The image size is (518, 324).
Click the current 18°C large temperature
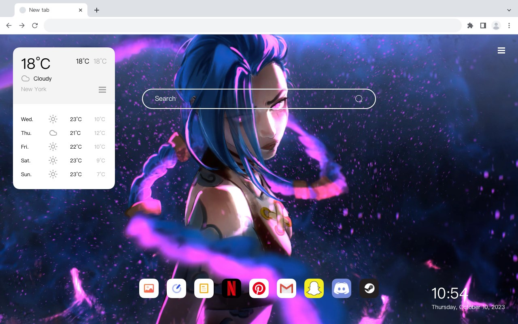pyautogui.click(x=36, y=64)
